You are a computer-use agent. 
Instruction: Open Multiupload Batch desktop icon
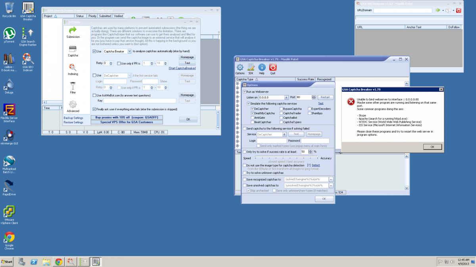(9, 165)
